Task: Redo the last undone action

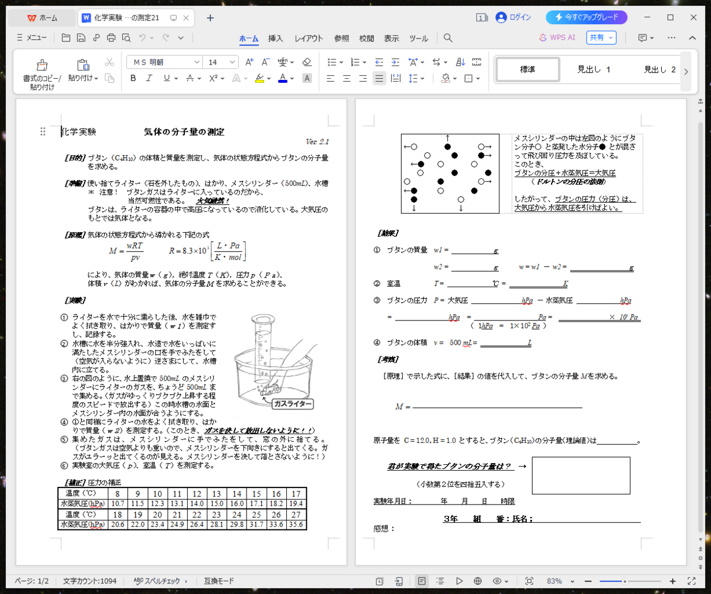Action: click(166, 38)
